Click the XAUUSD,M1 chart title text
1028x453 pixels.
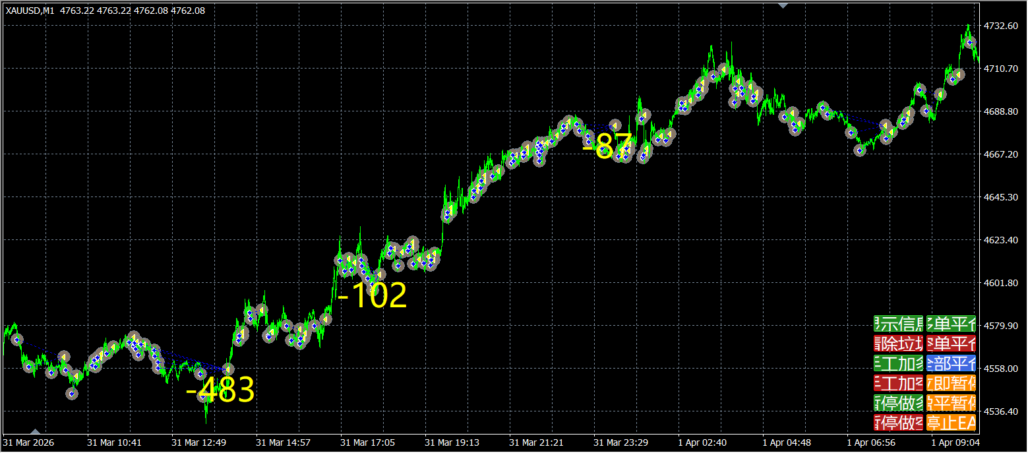(x=30, y=11)
